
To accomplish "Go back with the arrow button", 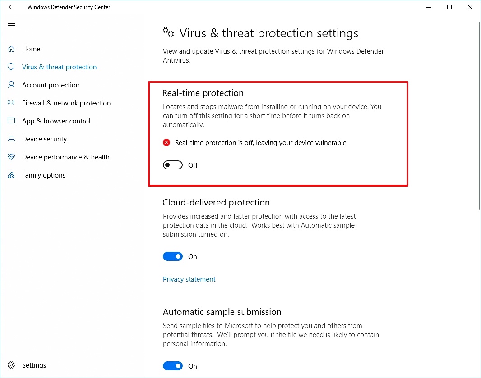I will click(11, 7).
